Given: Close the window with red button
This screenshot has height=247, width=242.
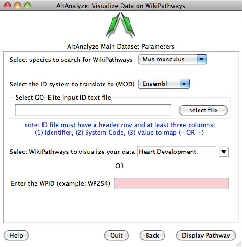Looking at the screenshot, I should point(8,6).
